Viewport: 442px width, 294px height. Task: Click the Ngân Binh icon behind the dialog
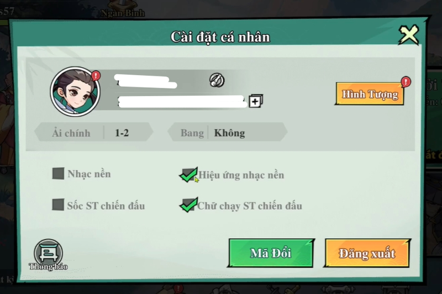123,9
